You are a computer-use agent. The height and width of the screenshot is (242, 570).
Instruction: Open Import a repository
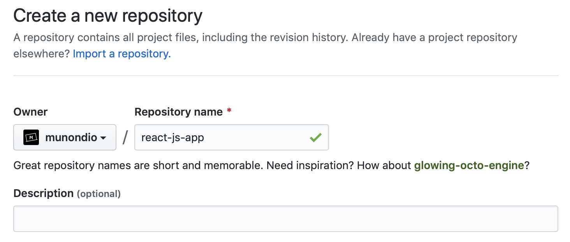tap(121, 53)
